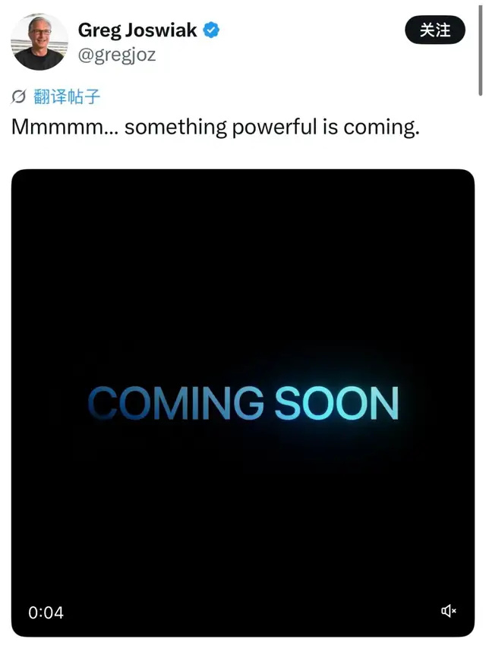Image resolution: width=486 pixels, height=664 pixels.
Task: Open the 翻译帖子 translate post link
Action: 67,97
